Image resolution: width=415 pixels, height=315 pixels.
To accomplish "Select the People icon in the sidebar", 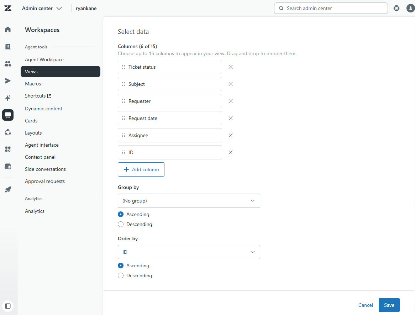I will point(8,64).
